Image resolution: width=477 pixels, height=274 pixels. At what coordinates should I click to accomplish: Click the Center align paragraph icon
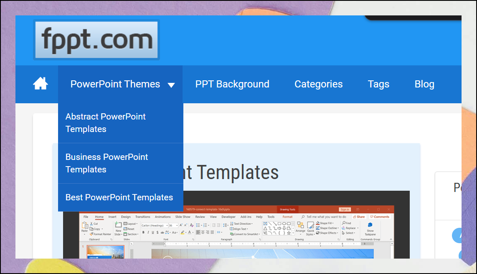click(x=203, y=232)
